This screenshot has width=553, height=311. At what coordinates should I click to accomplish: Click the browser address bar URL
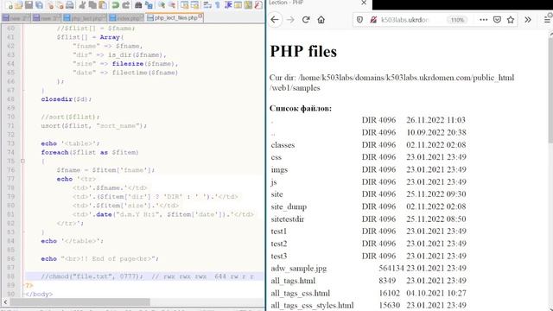tap(405, 20)
